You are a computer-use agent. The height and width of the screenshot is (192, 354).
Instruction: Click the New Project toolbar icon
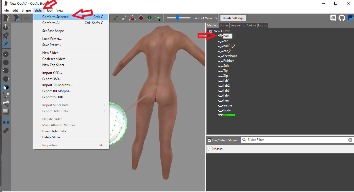tap(6, 18)
